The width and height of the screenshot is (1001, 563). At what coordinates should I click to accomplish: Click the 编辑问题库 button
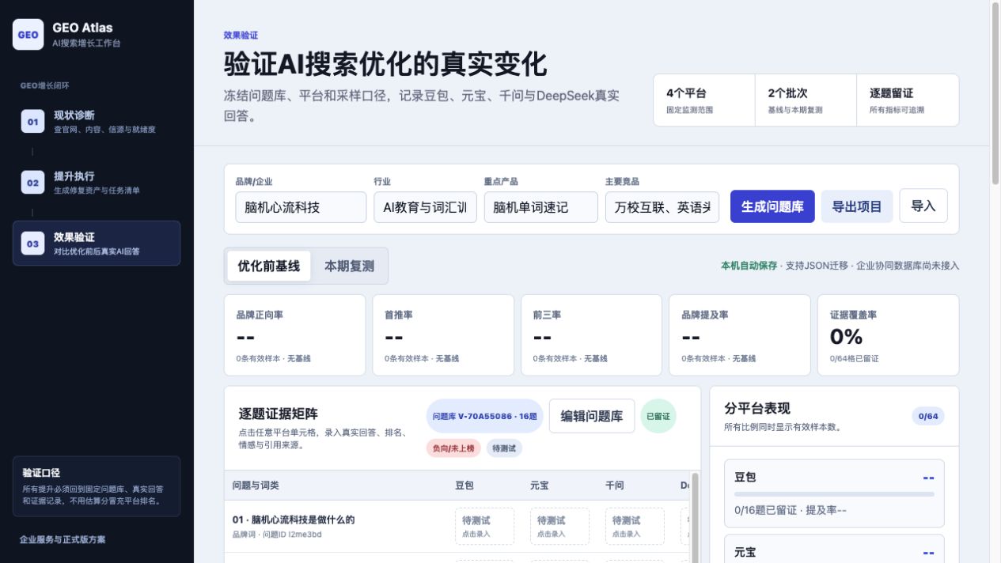pyautogui.click(x=592, y=416)
